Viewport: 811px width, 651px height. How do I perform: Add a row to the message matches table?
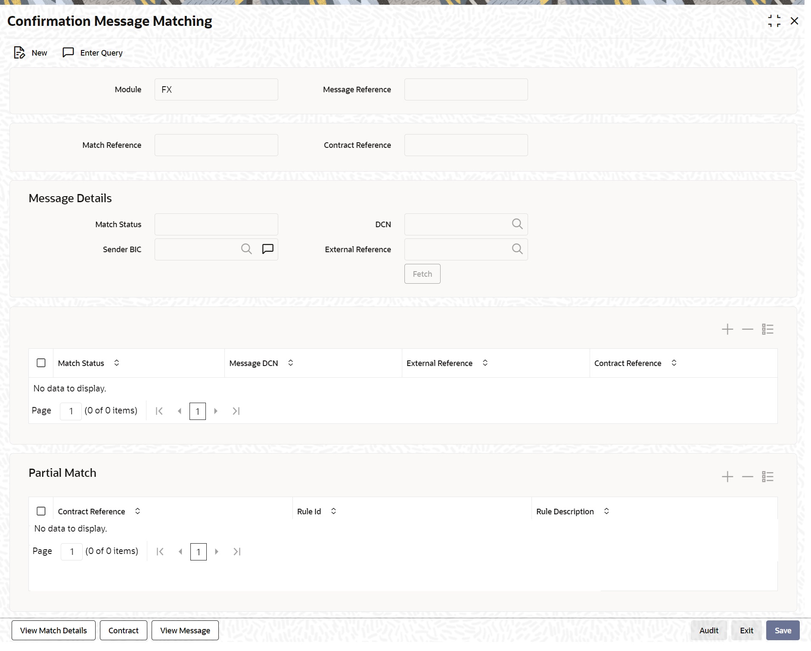pos(727,329)
